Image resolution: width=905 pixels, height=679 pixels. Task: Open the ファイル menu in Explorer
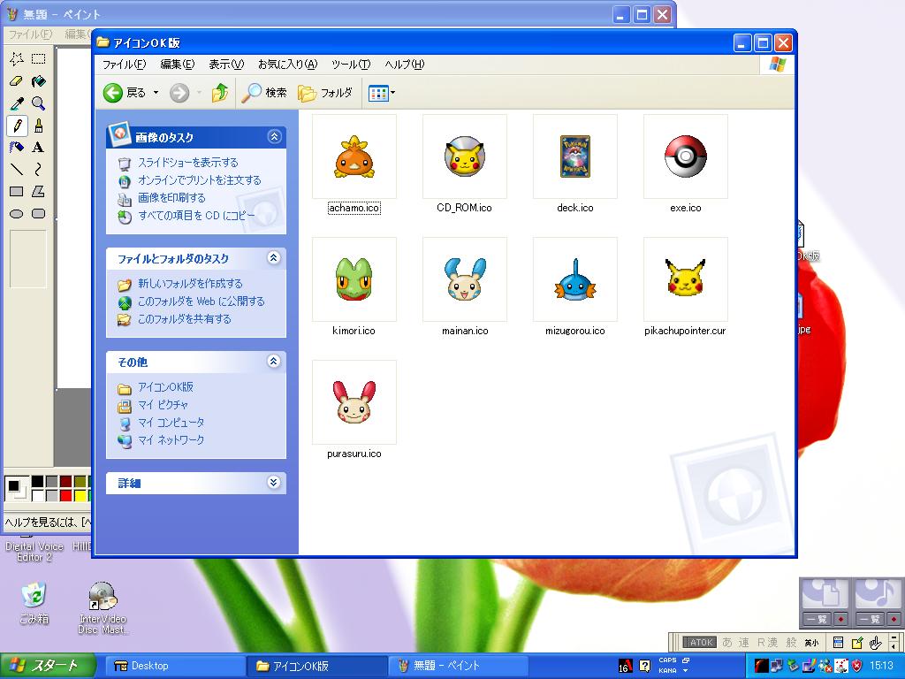124,64
